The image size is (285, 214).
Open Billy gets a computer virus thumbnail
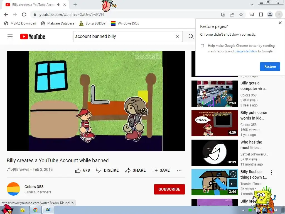[x=215, y=94]
